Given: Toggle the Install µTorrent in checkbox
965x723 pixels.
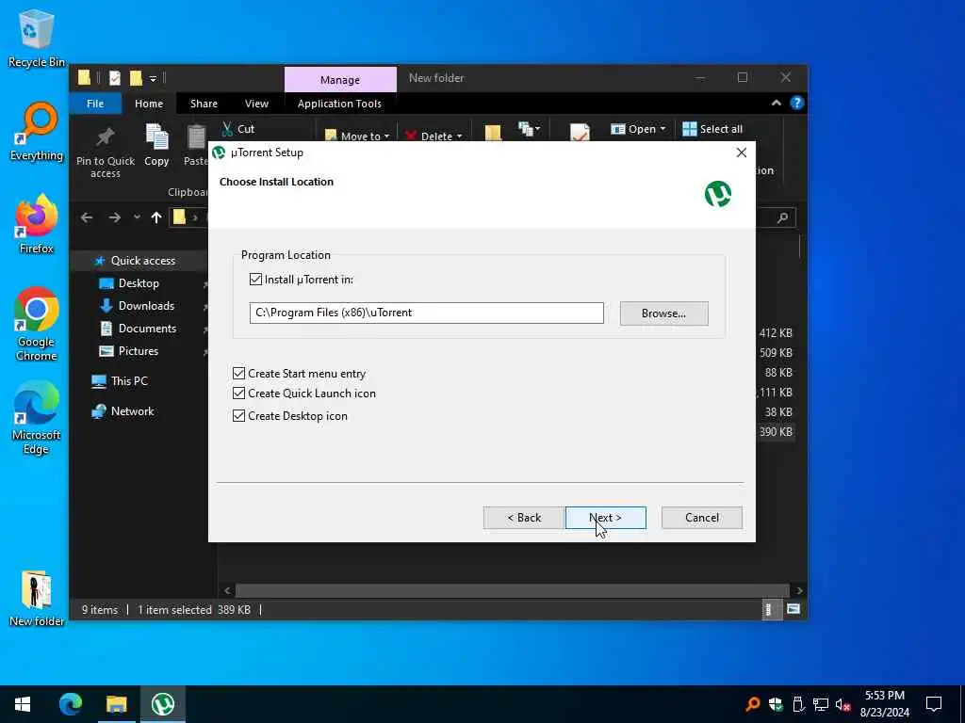Looking at the screenshot, I should 256,279.
